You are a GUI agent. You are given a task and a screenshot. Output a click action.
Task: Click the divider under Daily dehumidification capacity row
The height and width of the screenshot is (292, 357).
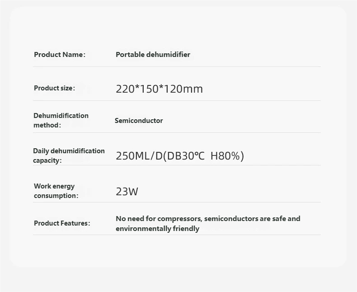[177, 165]
